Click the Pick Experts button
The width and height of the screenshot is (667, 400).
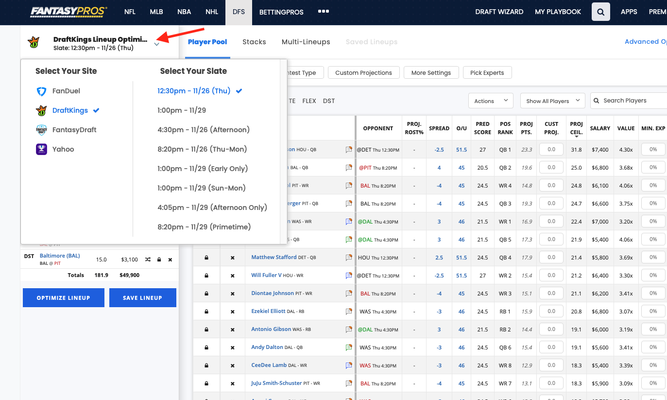487,72
